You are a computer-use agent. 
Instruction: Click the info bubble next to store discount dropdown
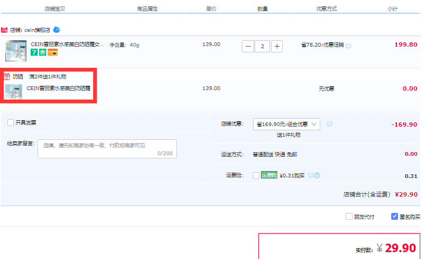[329, 124]
